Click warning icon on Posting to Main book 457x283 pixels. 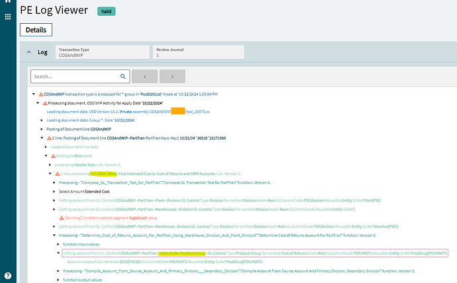pos(54,156)
